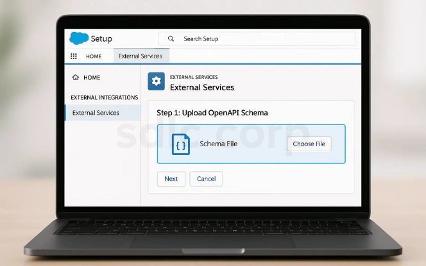Click the Step 1: Upload OpenAPI Schema heading
This screenshot has height=266, width=426.
pyautogui.click(x=212, y=113)
